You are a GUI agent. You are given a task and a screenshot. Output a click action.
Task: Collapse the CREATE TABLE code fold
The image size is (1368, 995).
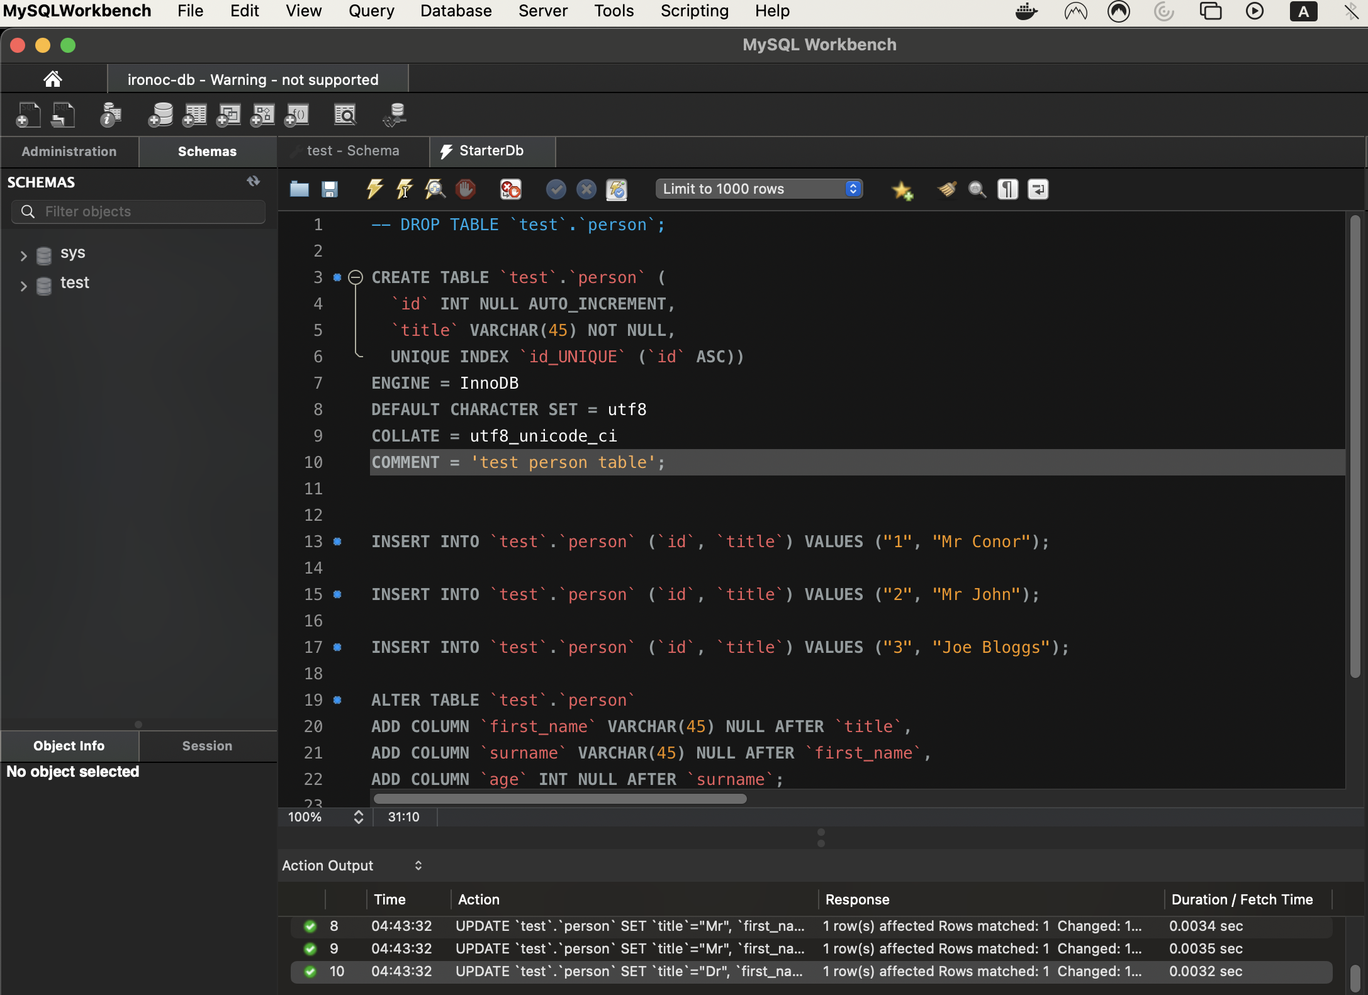[x=356, y=277]
